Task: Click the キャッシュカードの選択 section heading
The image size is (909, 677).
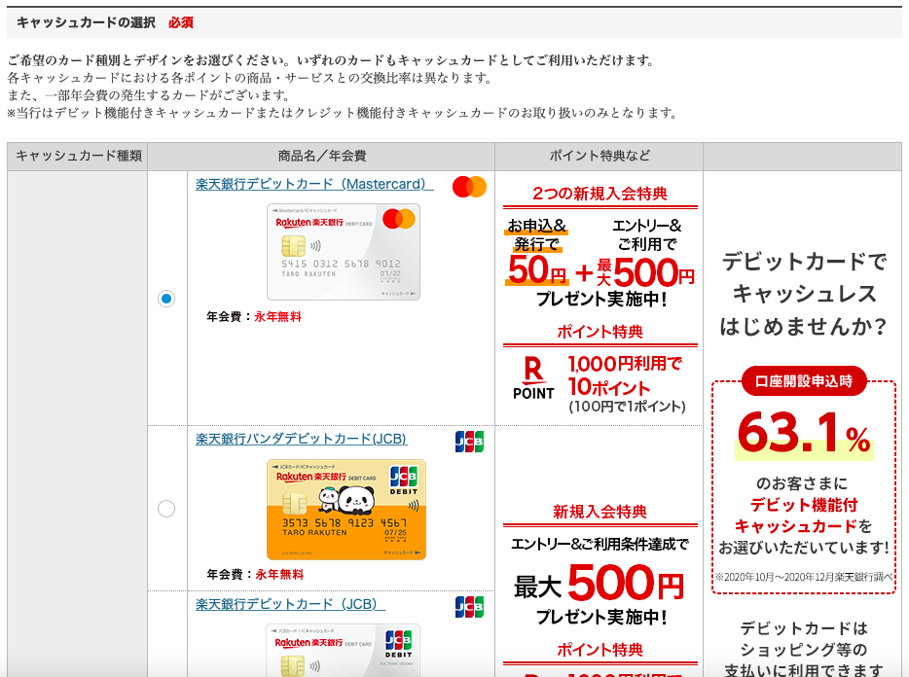Action: point(86,22)
